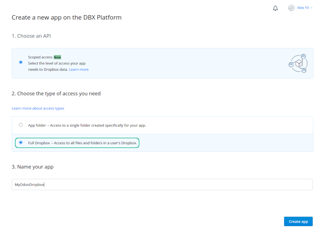This screenshot has height=234, width=320.
Task: Open Learn more about access types
Action: point(38,108)
